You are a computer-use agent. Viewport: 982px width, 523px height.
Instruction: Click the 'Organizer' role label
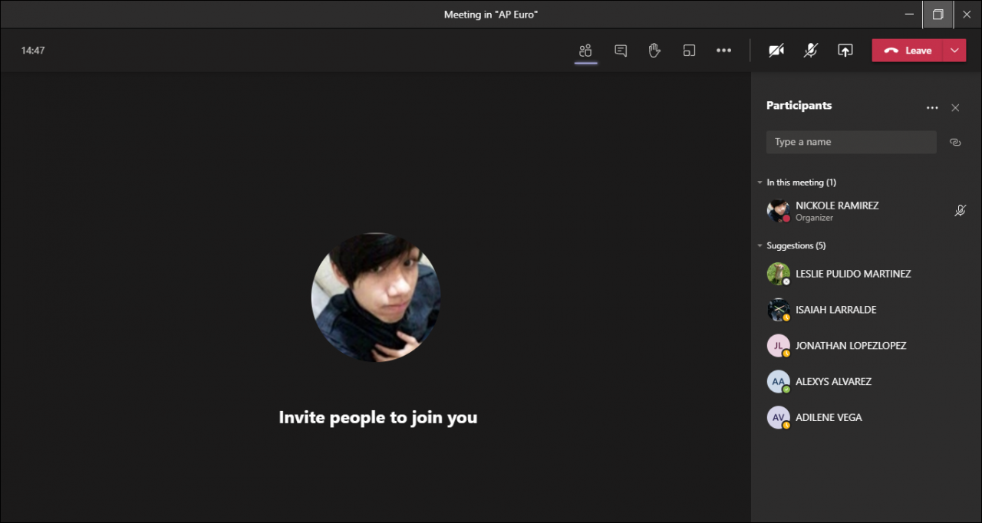coord(814,218)
